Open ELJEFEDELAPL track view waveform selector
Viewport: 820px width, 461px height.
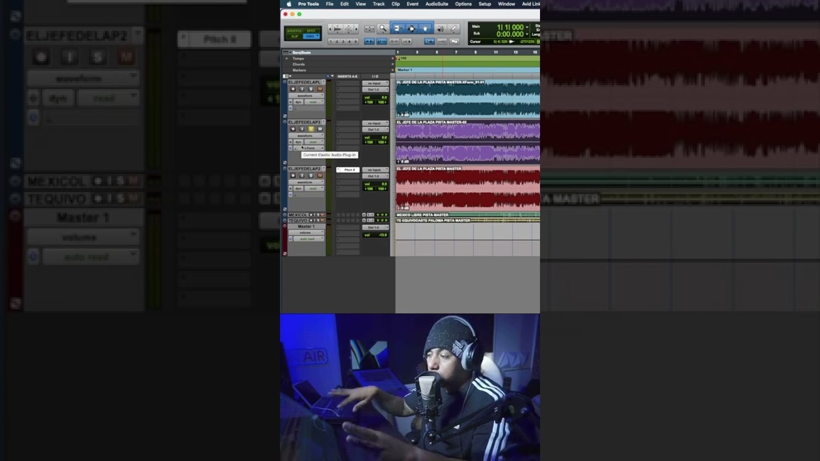(306, 95)
